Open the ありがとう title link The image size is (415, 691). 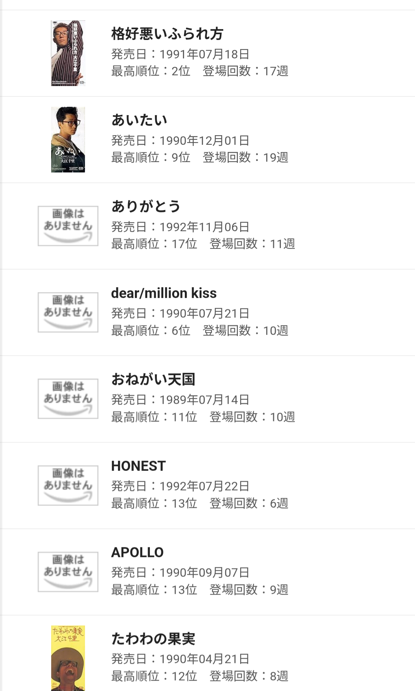[146, 207]
